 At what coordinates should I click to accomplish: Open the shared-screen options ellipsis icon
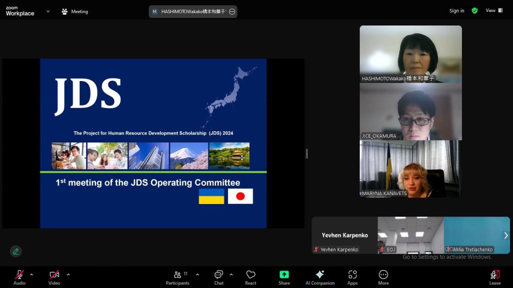click(x=232, y=11)
